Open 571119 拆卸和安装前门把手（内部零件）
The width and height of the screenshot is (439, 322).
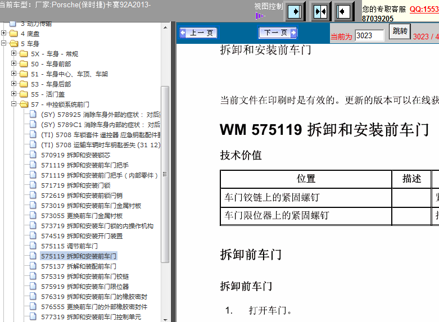click(99, 175)
